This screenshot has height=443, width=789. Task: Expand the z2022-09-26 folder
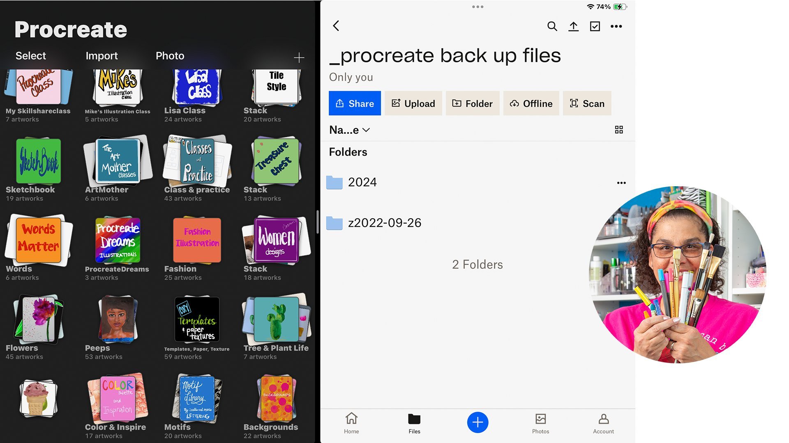(385, 222)
